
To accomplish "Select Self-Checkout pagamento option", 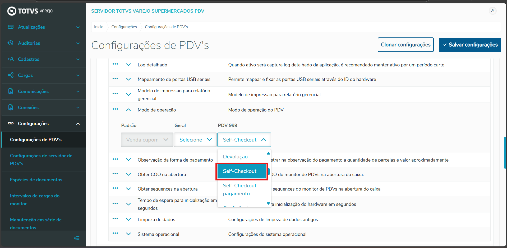I will click(242, 189).
